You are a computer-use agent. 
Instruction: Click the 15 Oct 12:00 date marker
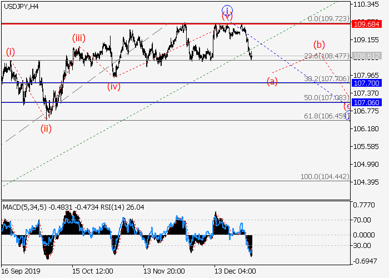click(x=93, y=271)
